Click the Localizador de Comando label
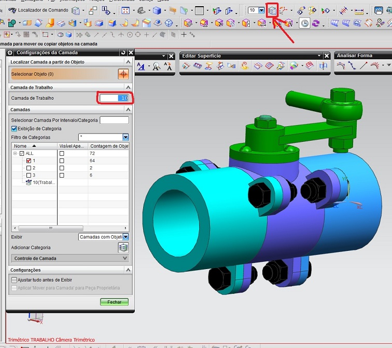This screenshot has width=392, height=348. pyautogui.click(x=43, y=10)
